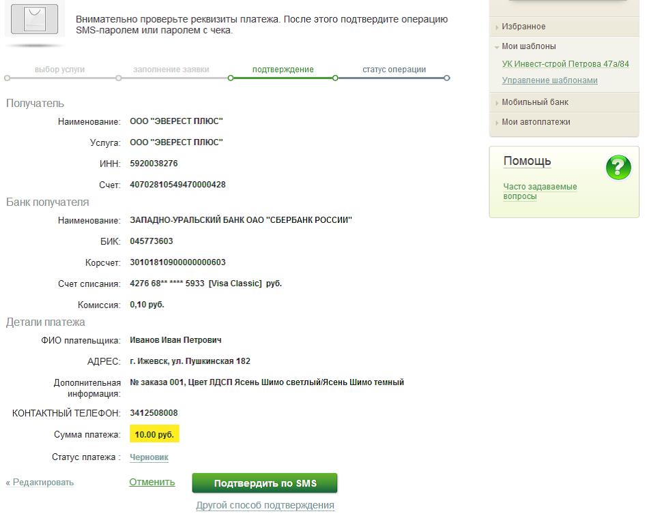Image resolution: width=647 pixels, height=518 pixels.
Task: Select the статус операции step
Action: [394, 70]
